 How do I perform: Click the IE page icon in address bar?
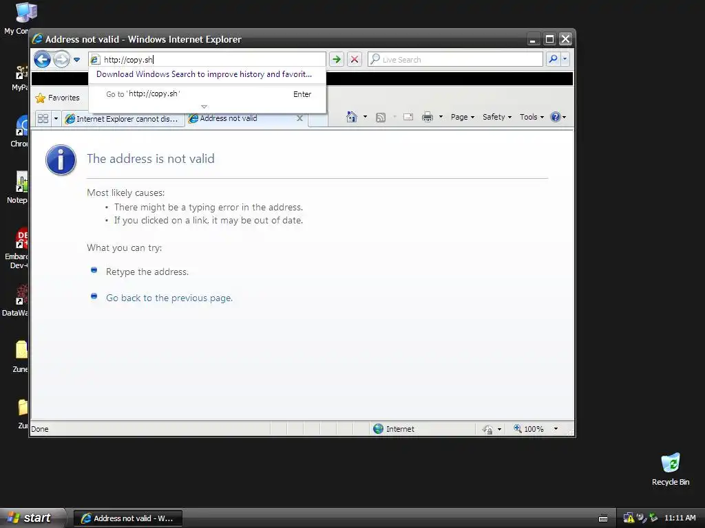click(x=95, y=60)
